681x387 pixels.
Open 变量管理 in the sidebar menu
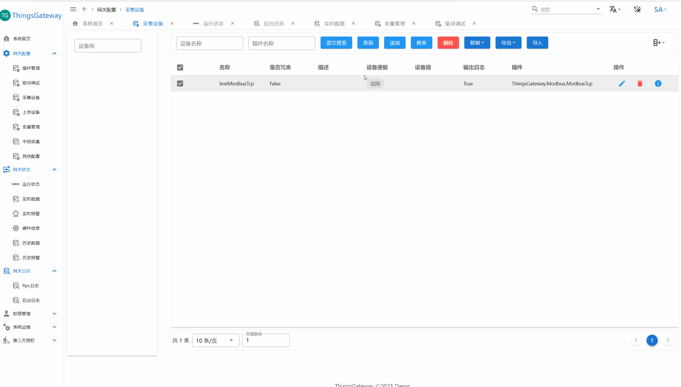coord(31,127)
